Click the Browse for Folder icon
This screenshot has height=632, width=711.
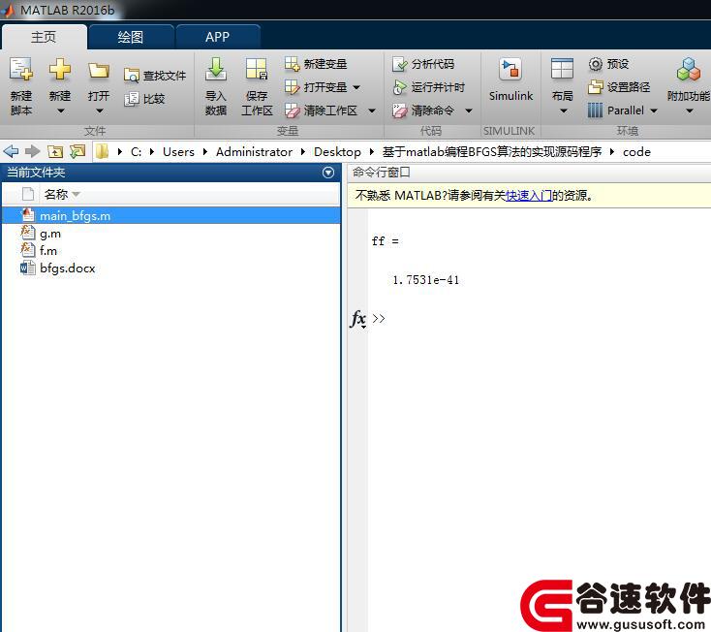[77, 151]
